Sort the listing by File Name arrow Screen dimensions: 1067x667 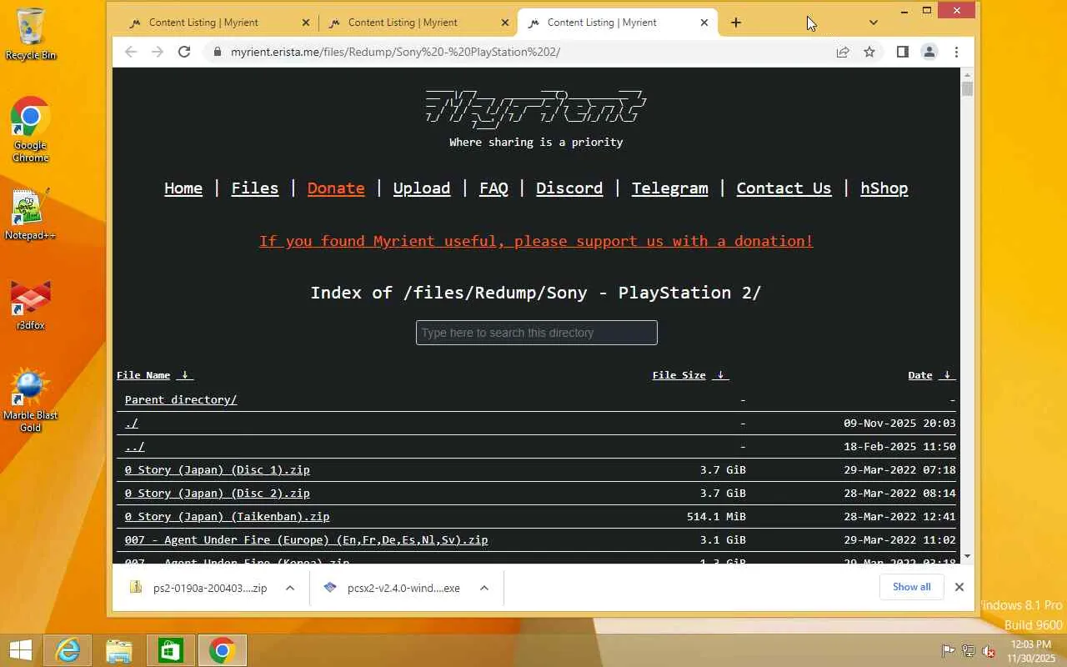186,375
